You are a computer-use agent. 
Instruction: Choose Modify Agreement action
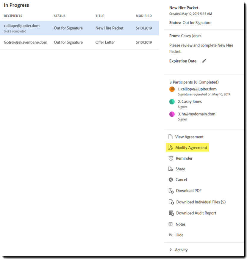(x=191, y=147)
